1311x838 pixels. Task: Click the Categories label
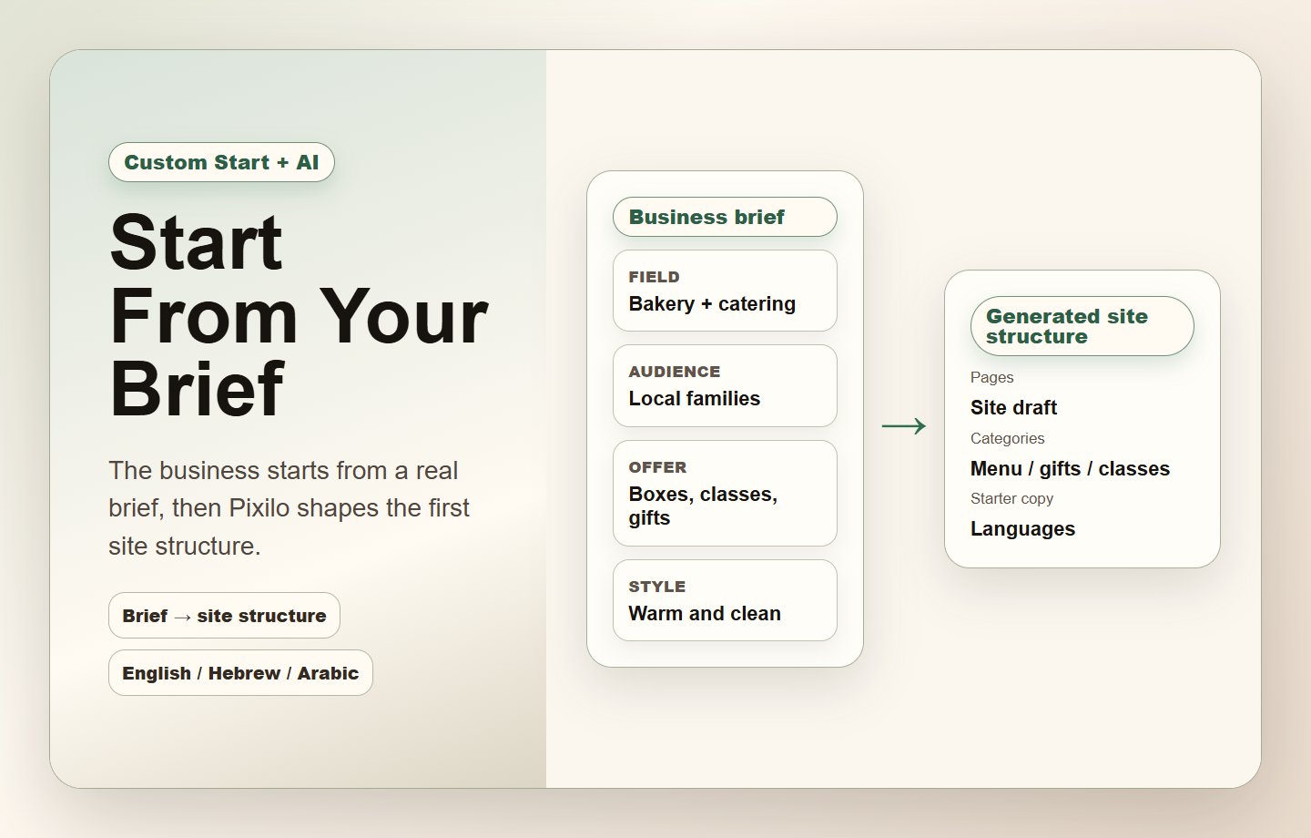1007,438
